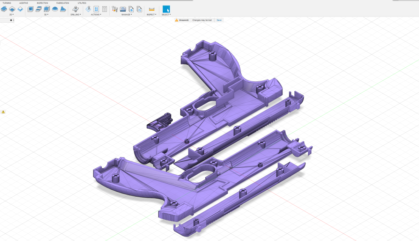Activate the Select cursor tool
The width and height of the screenshot is (419, 241).
pyautogui.click(x=166, y=9)
